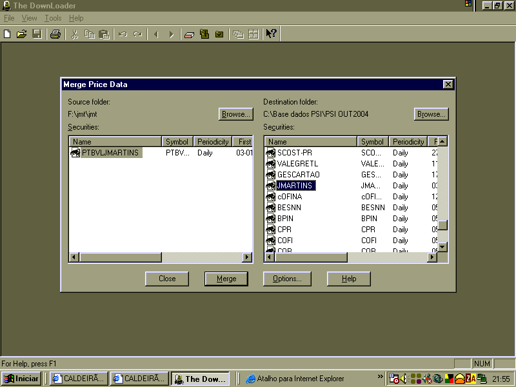Image resolution: width=516 pixels, height=387 pixels.
Task: Click the Cut scissors toolbar icon
Action: pyautogui.click(x=75, y=34)
